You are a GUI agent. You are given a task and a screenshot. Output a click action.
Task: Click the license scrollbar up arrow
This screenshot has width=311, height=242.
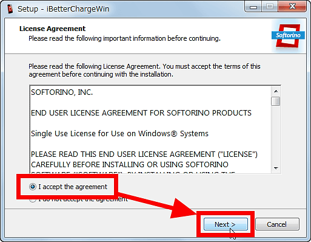coord(276,91)
